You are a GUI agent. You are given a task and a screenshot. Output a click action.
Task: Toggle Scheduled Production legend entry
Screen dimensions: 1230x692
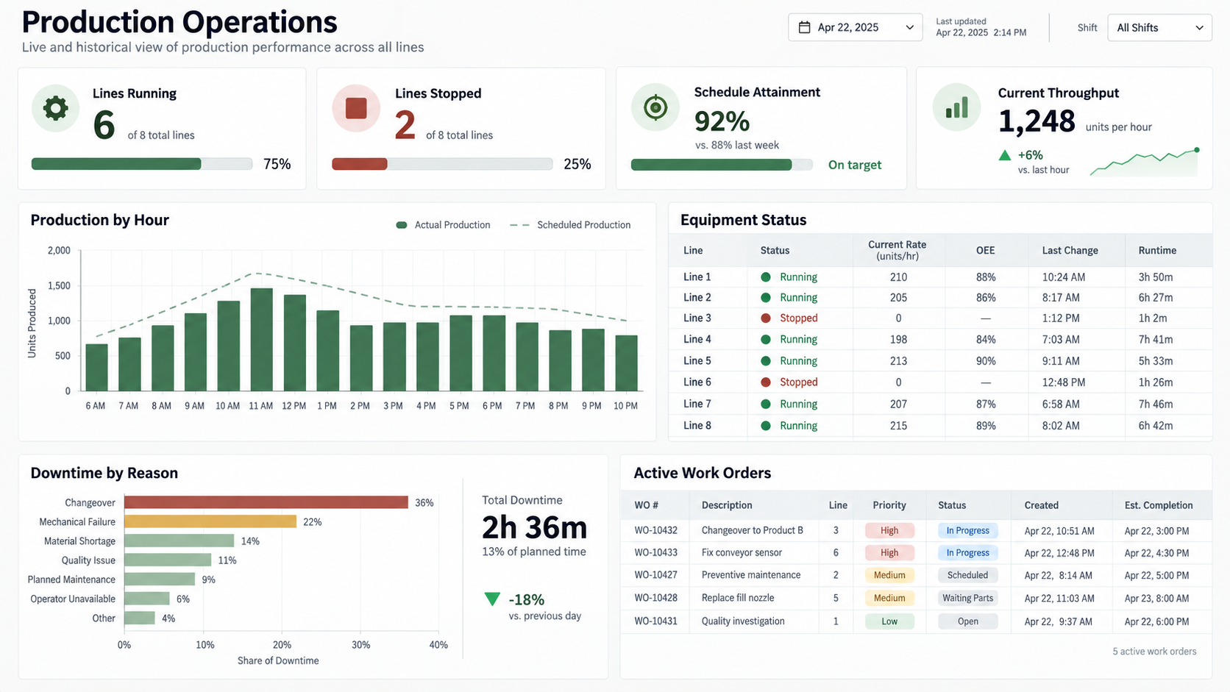pyautogui.click(x=570, y=225)
